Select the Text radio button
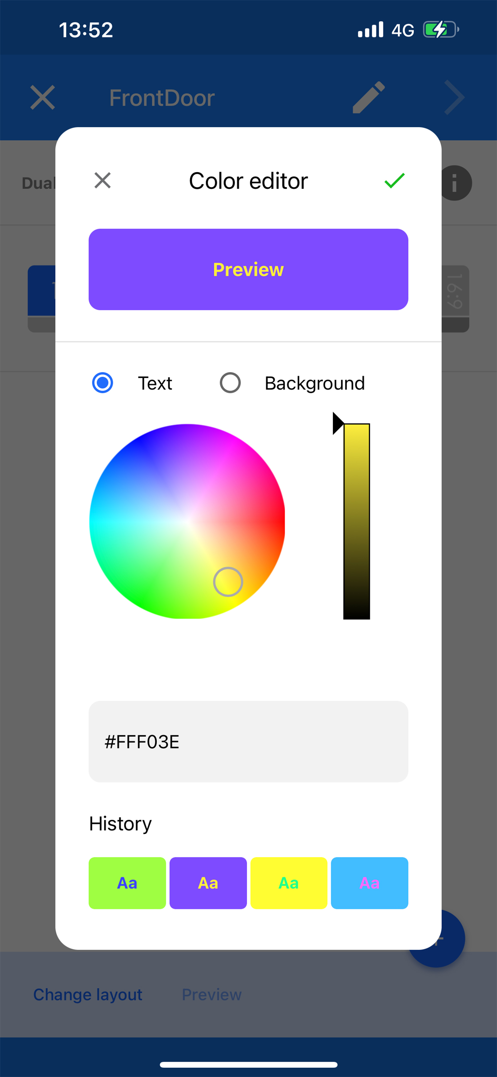The image size is (497, 1077). [102, 382]
